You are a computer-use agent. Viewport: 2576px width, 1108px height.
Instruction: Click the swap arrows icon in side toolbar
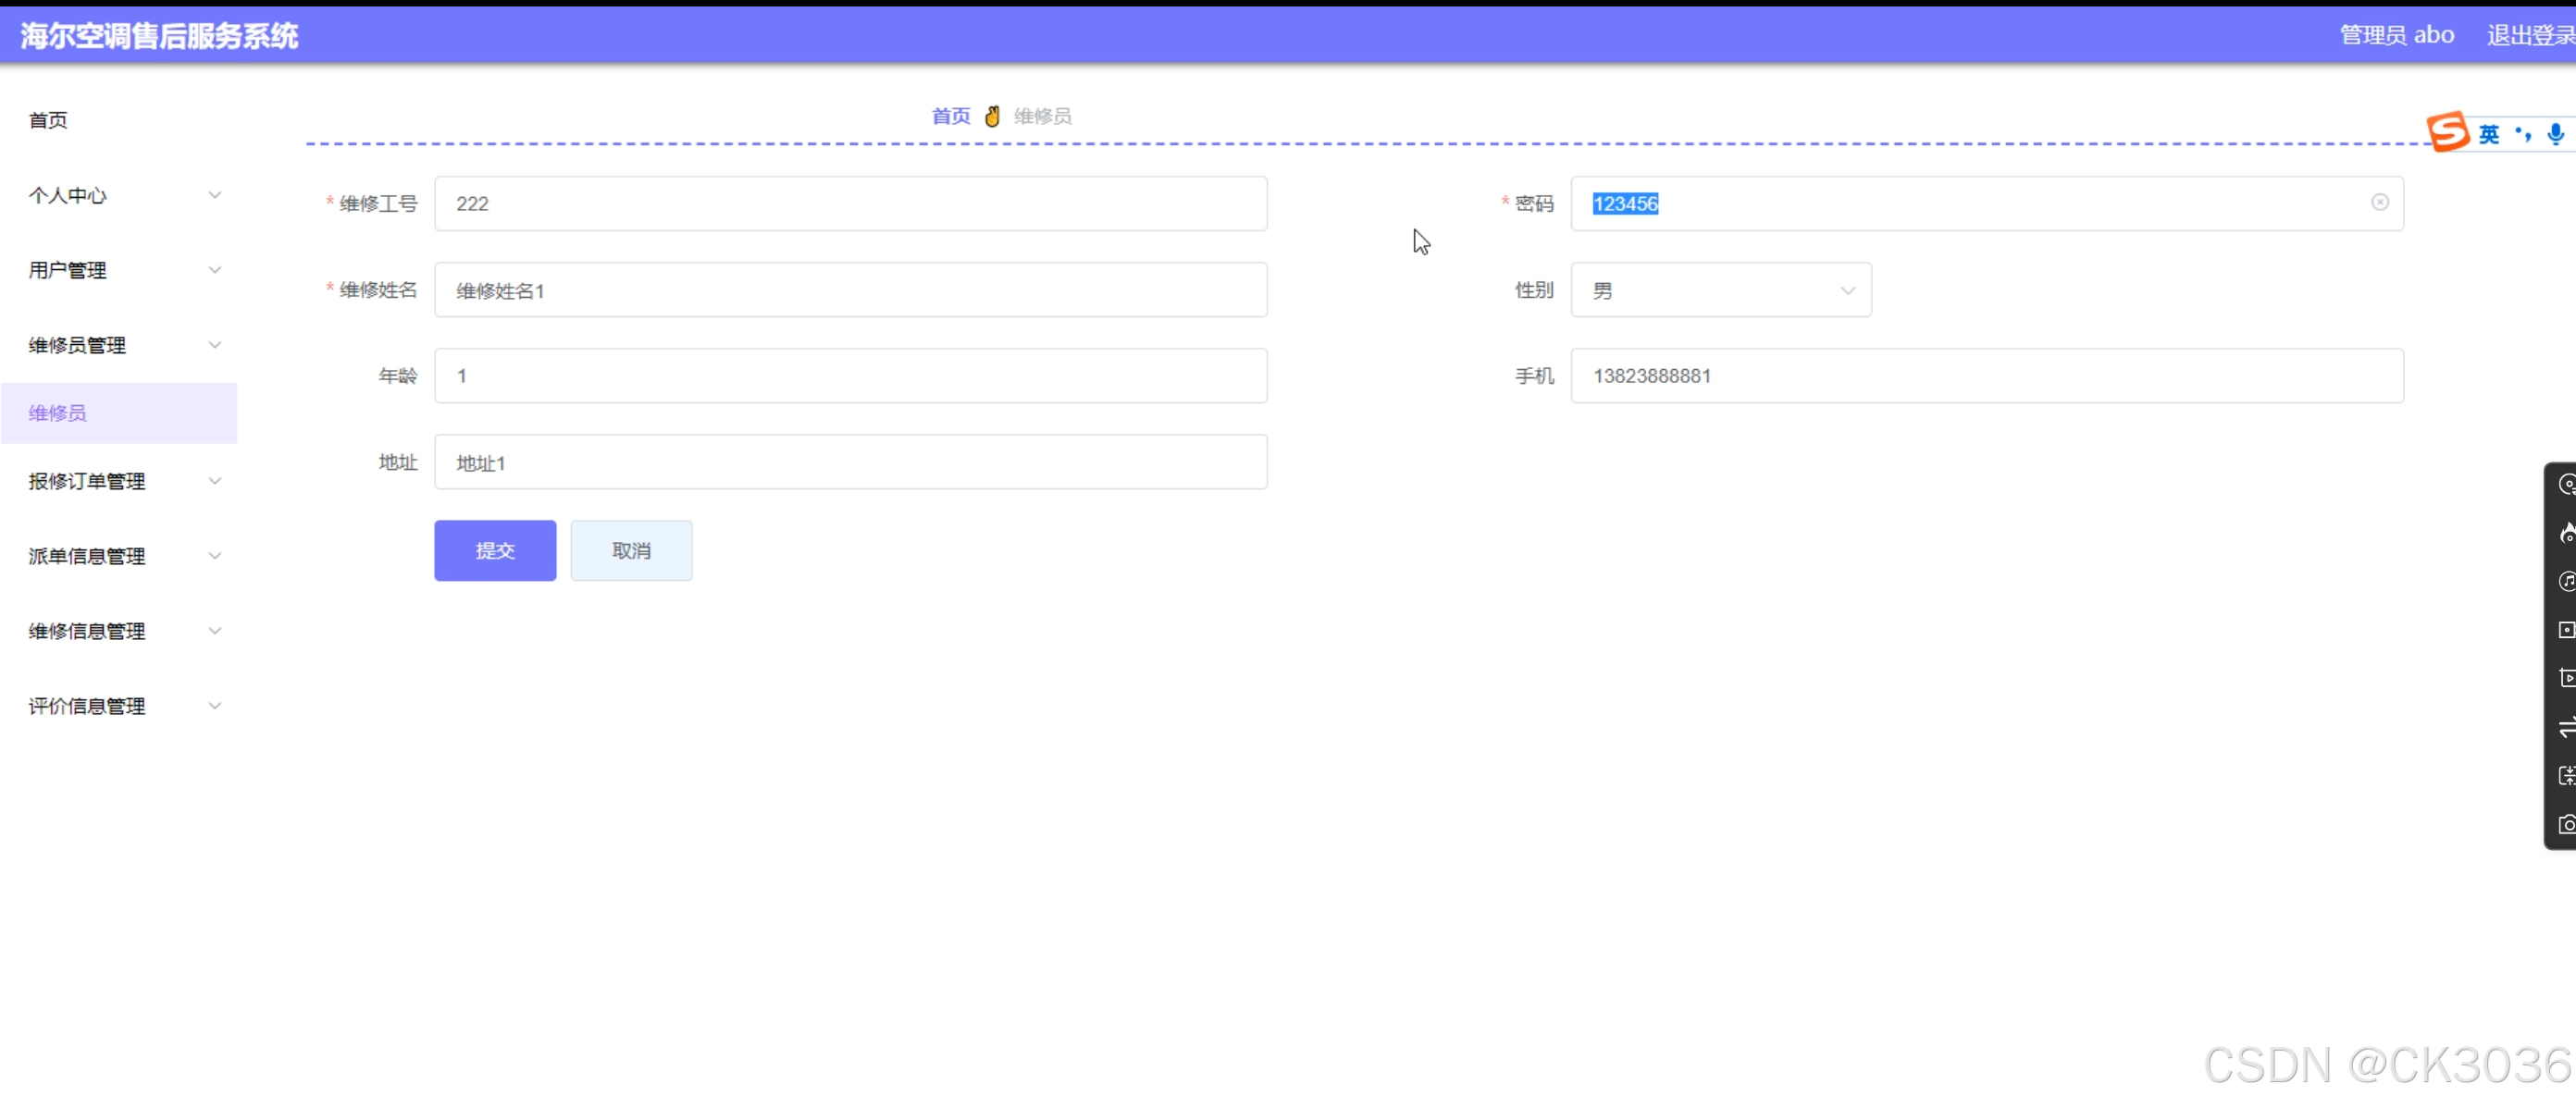(x=2566, y=727)
